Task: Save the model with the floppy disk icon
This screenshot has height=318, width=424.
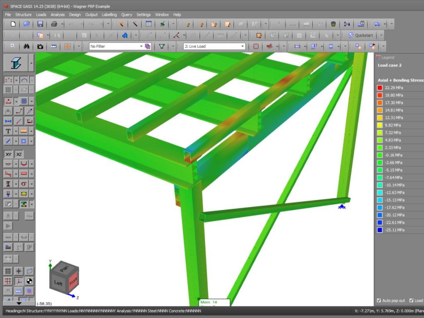Action: (x=40, y=24)
